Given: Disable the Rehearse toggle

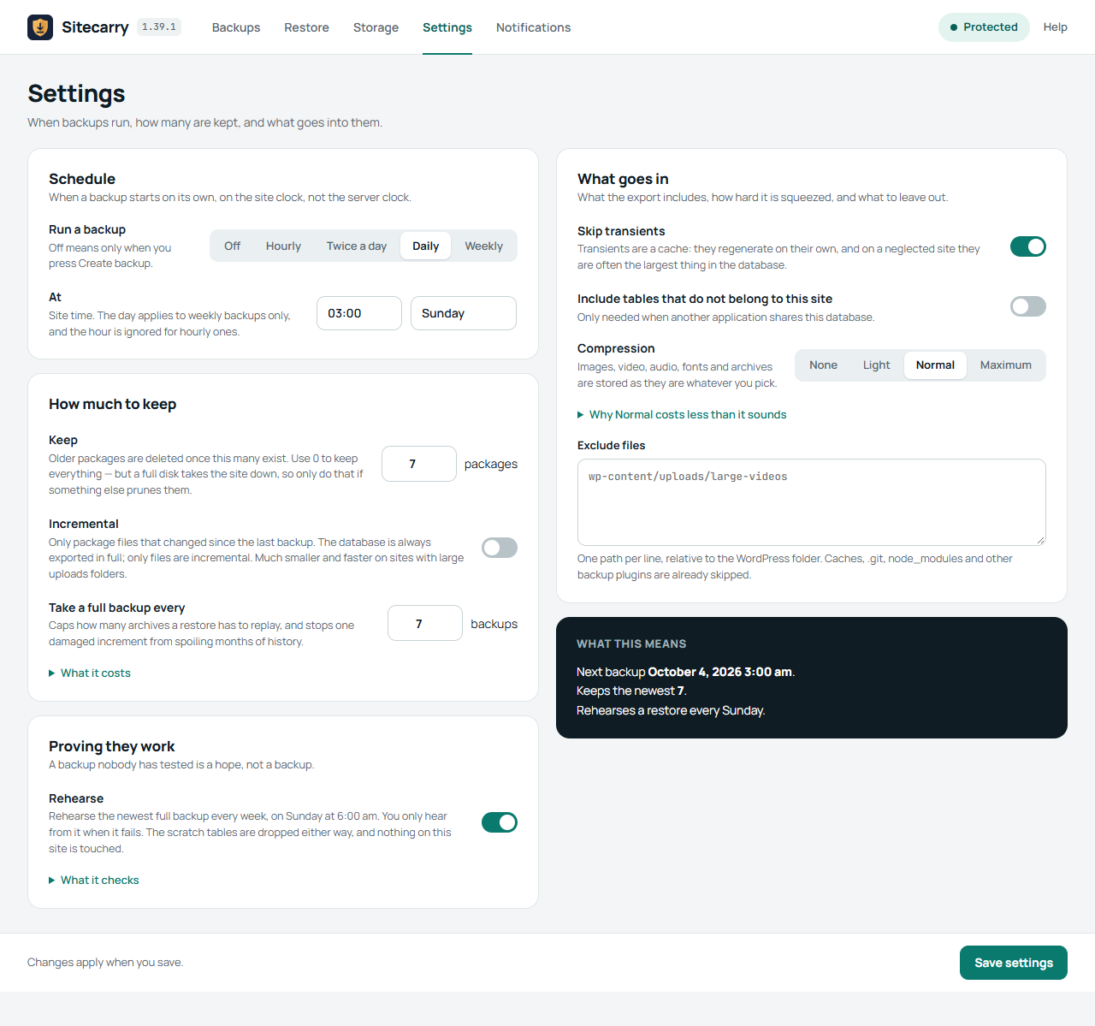Looking at the screenshot, I should pyautogui.click(x=500, y=822).
